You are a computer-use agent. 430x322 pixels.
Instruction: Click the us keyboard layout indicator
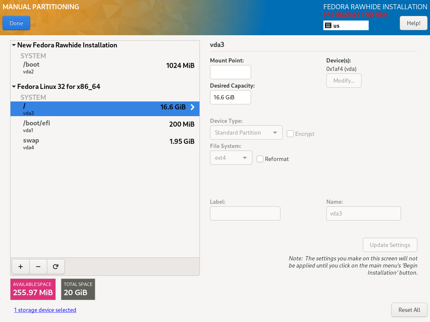pyautogui.click(x=346, y=26)
